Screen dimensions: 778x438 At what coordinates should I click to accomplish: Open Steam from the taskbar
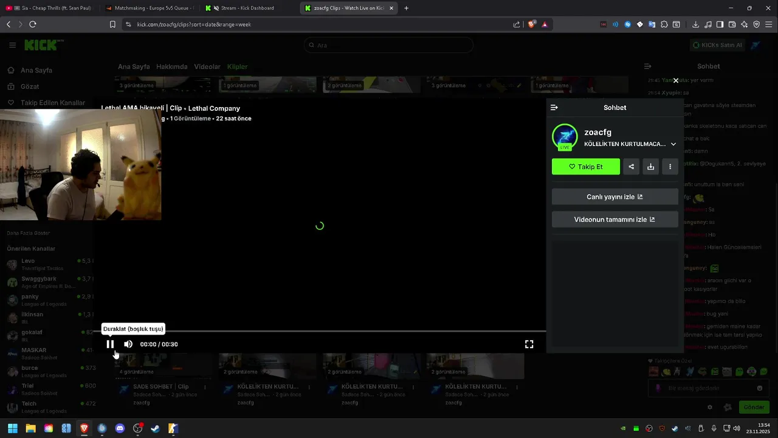(x=156, y=428)
